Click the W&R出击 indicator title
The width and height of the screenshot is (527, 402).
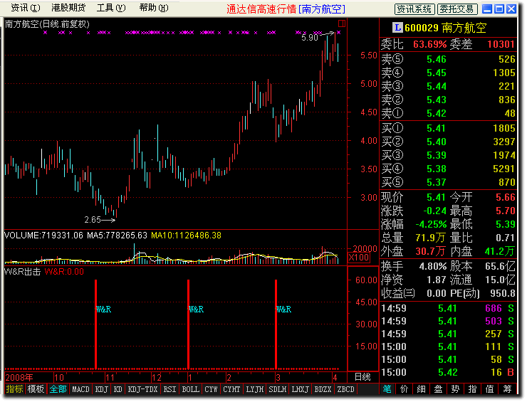coord(23,272)
